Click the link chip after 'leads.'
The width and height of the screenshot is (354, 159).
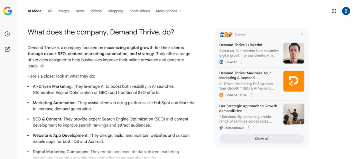pyautogui.click(x=42, y=66)
